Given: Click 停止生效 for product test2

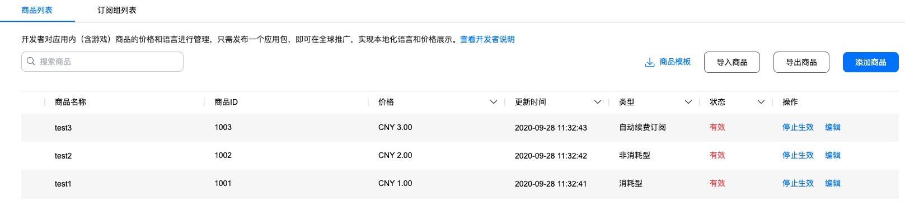Looking at the screenshot, I should [798, 155].
